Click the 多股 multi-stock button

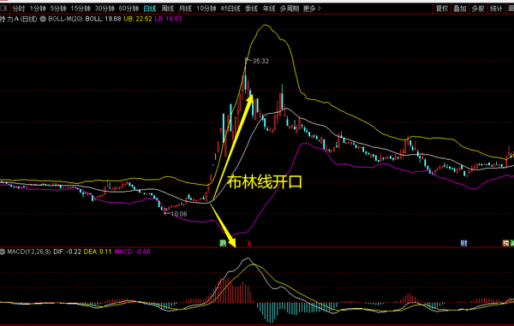point(478,9)
